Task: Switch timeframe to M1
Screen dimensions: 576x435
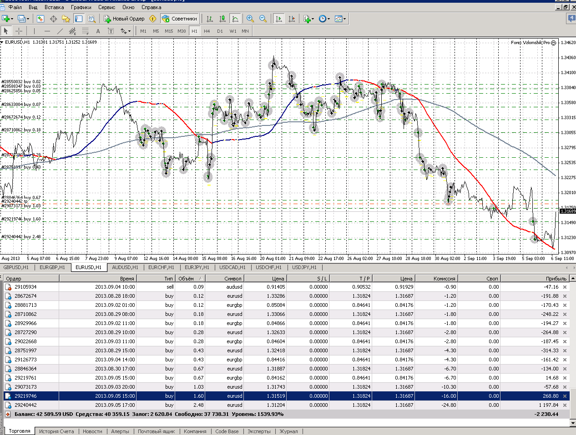Action: (x=143, y=31)
